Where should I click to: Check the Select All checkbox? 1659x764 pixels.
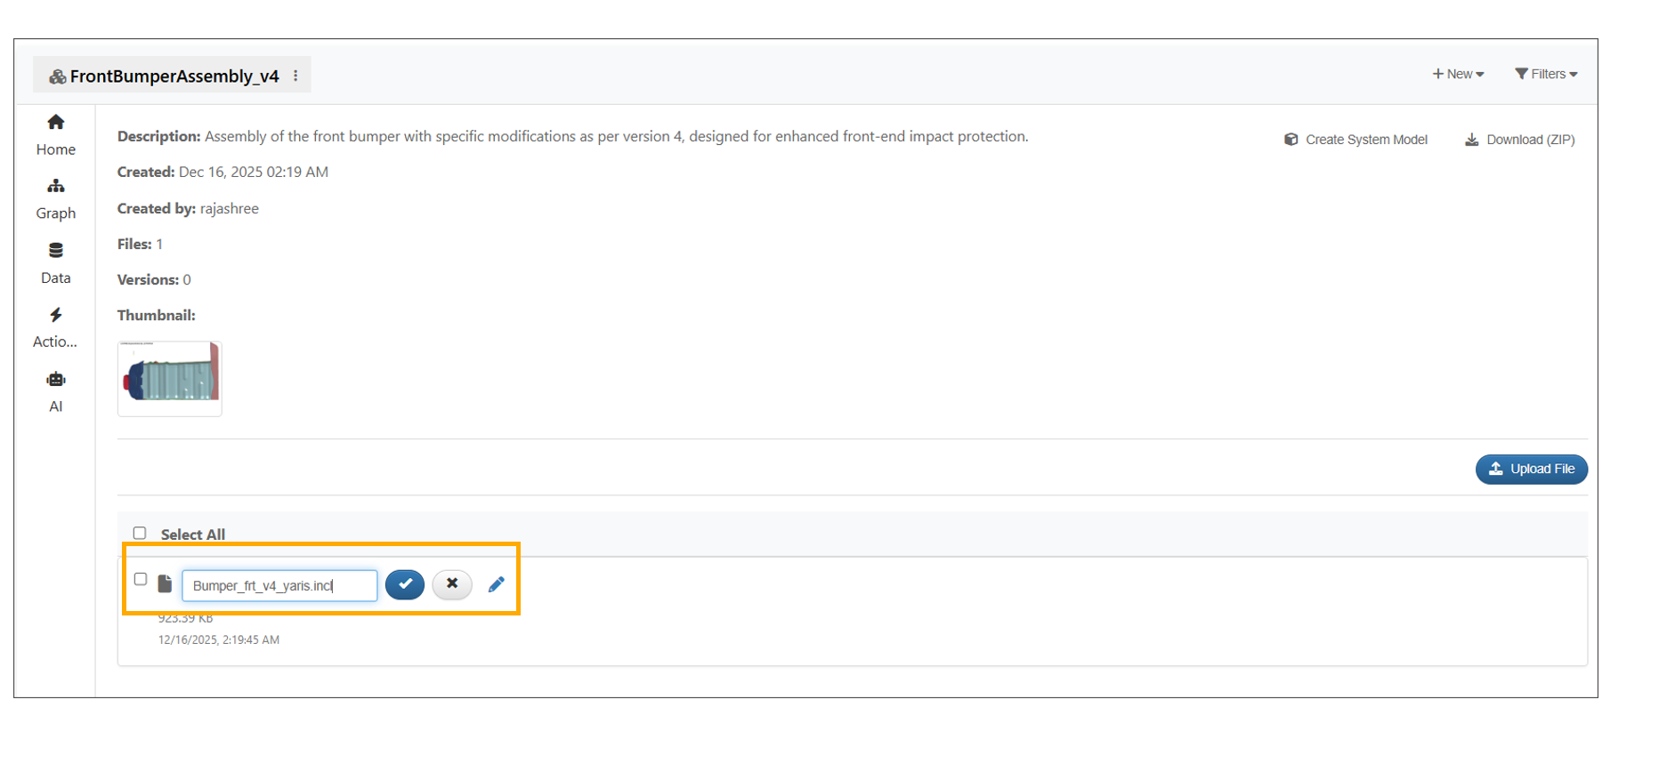[140, 534]
